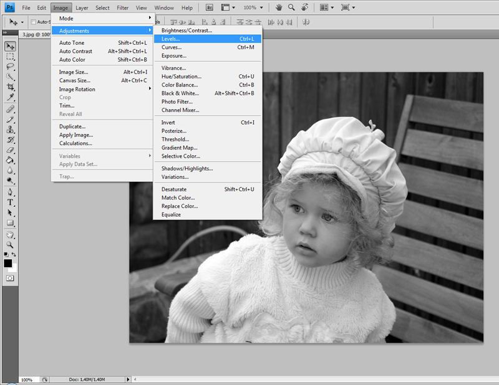Screen dimensions: 499x385
Task: Choose the Horizontal Type tool
Action: point(11,202)
